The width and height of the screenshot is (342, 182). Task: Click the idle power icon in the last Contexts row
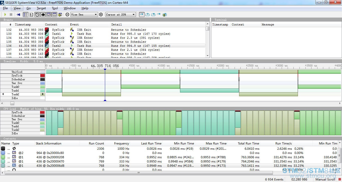pos(14,170)
